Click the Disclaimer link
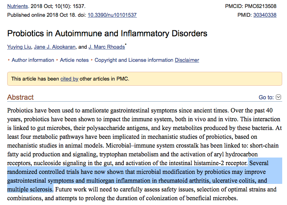 point(187,60)
